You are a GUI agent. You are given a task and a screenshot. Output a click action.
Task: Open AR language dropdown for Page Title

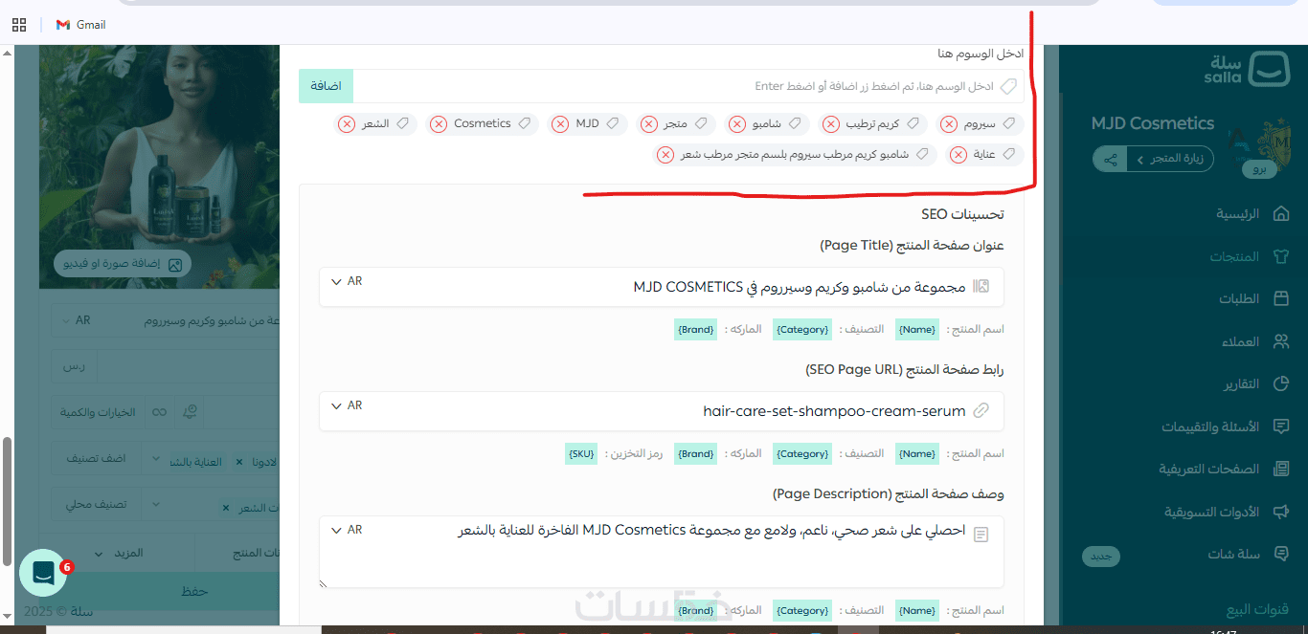pos(347,281)
